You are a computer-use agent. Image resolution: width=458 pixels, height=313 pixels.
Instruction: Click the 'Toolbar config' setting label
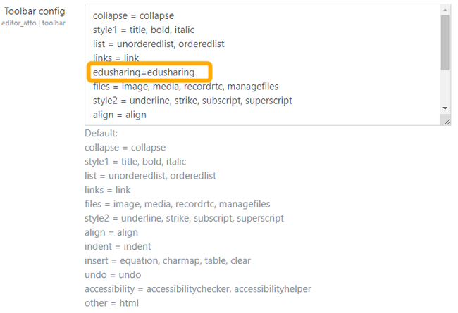point(35,12)
